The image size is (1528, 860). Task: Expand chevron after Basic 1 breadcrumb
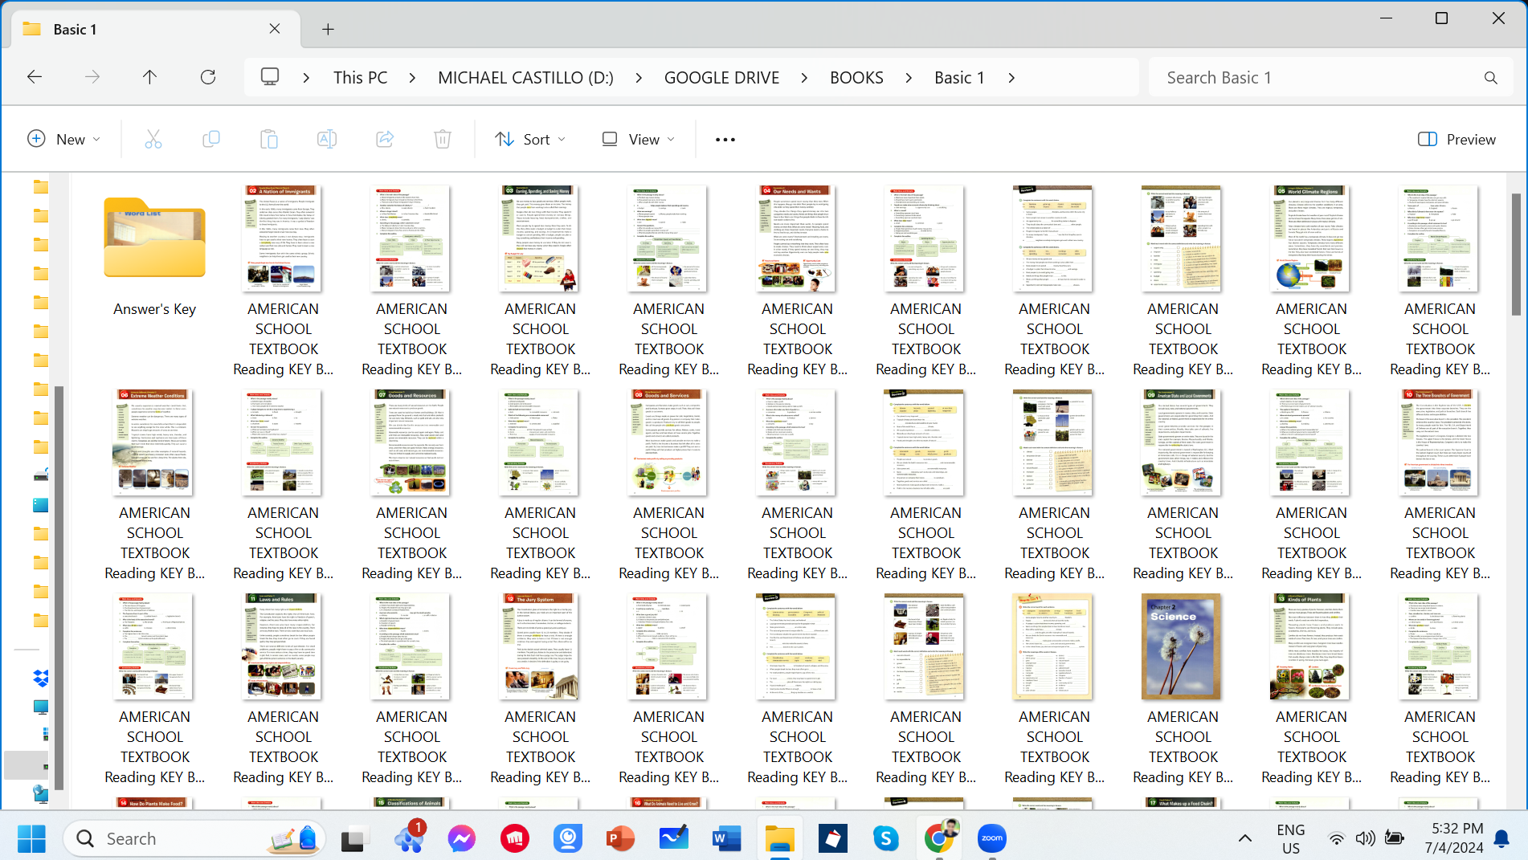pyautogui.click(x=1011, y=78)
